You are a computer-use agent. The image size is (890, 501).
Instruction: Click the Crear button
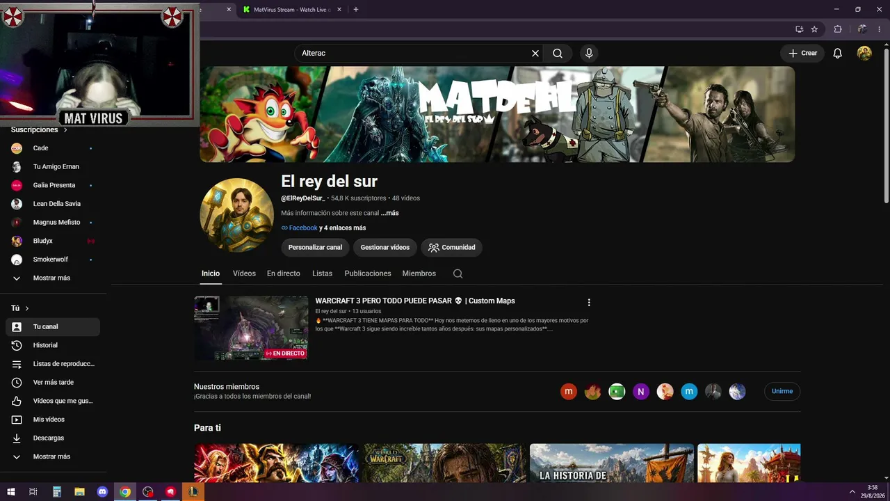click(802, 54)
